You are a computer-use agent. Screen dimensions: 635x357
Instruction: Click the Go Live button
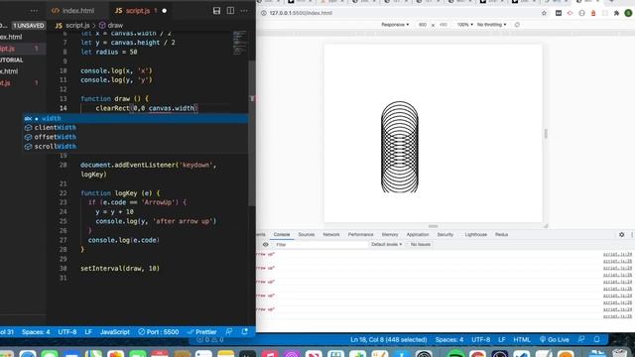click(x=555, y=339)
